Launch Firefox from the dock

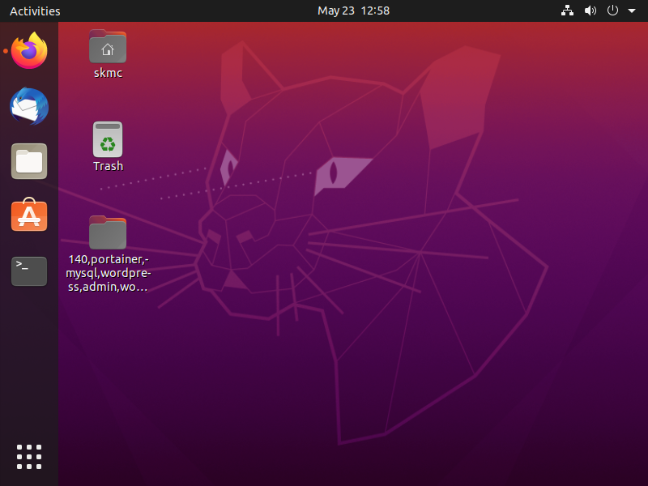(29, 51)
